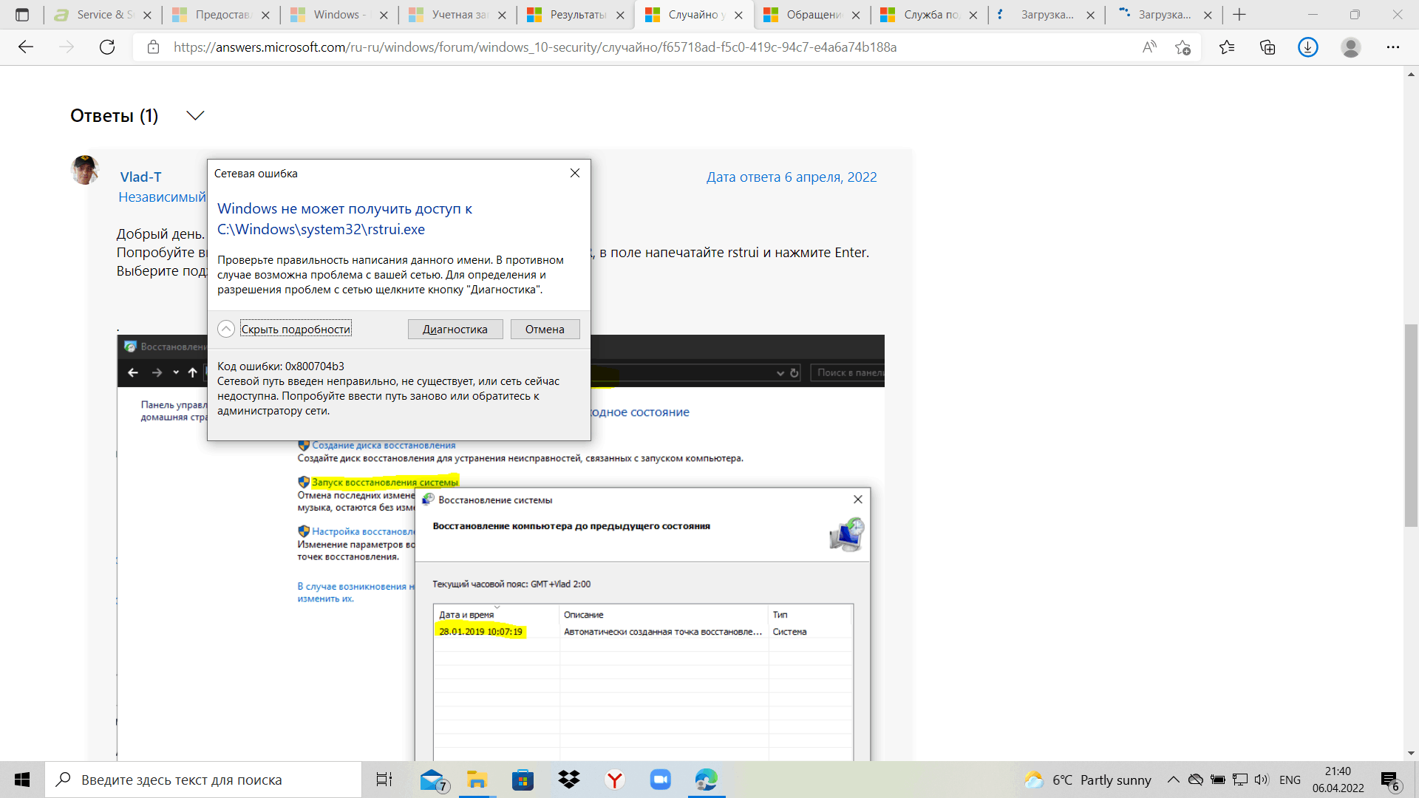Open the Collections icon

tap(1267, 47)
